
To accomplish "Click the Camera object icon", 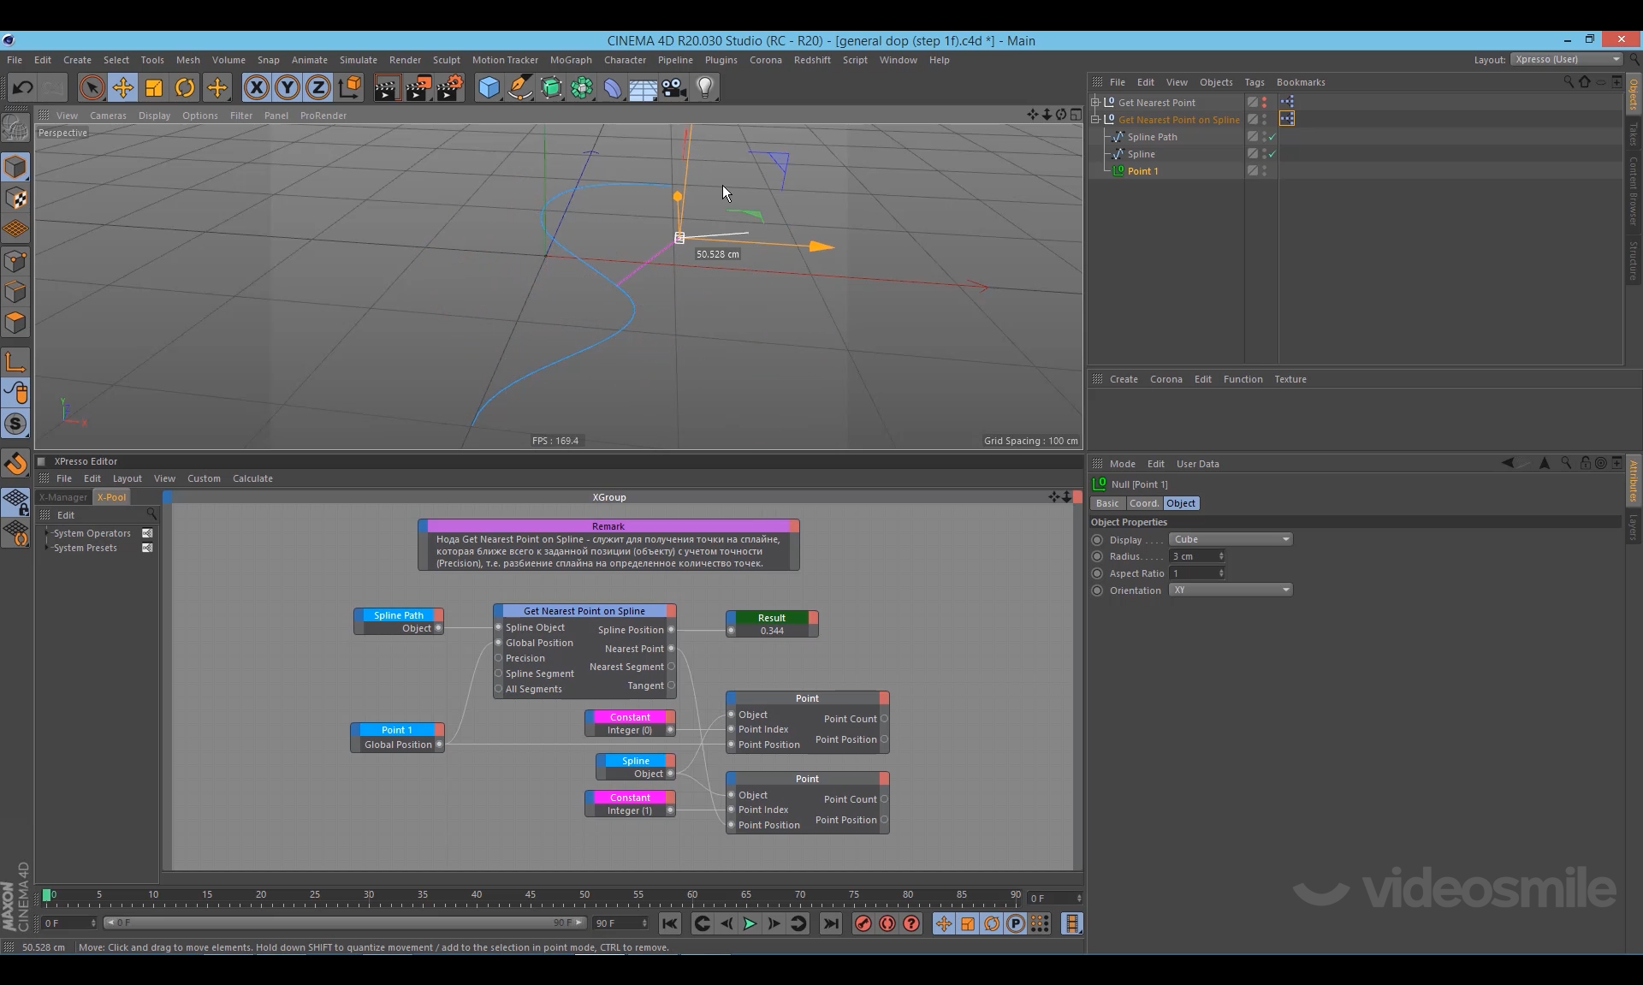I will pos(674,87).
